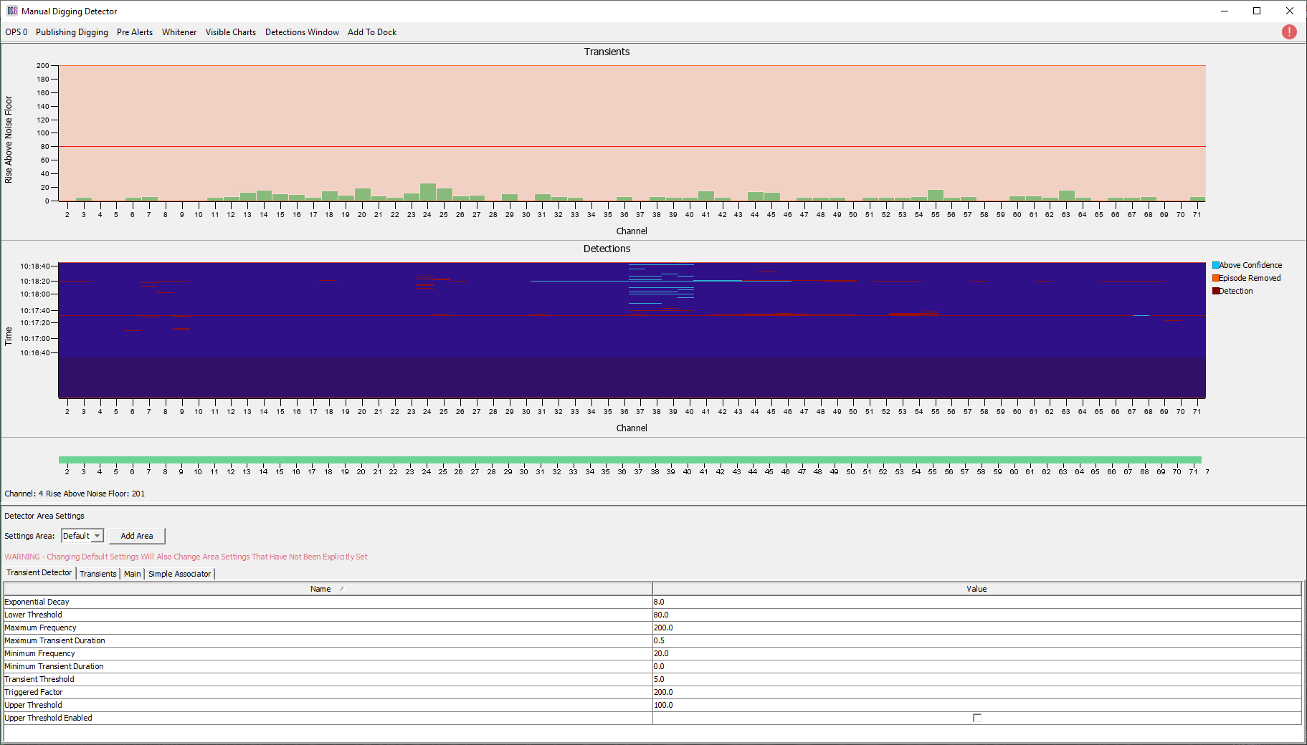Screen dimensions: 1307x745
Task: Open the Publishing Digging menu
Action: point(72,32)
